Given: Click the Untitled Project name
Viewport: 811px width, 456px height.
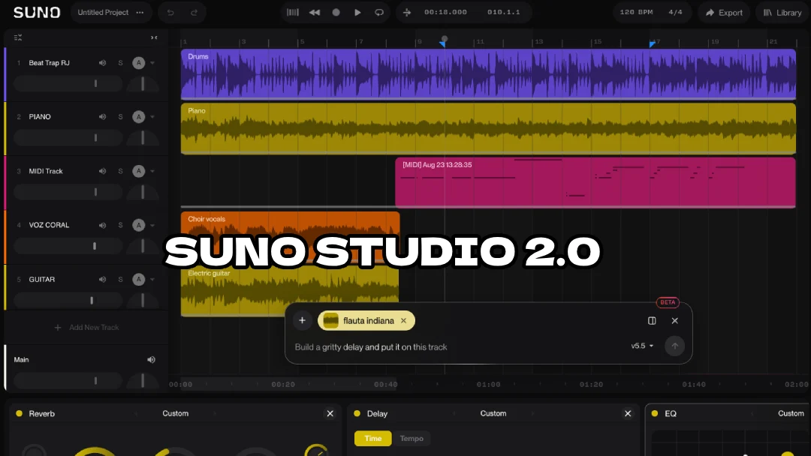Looking at the screenshot, I should pyautogui.click(x=103, y=13).
